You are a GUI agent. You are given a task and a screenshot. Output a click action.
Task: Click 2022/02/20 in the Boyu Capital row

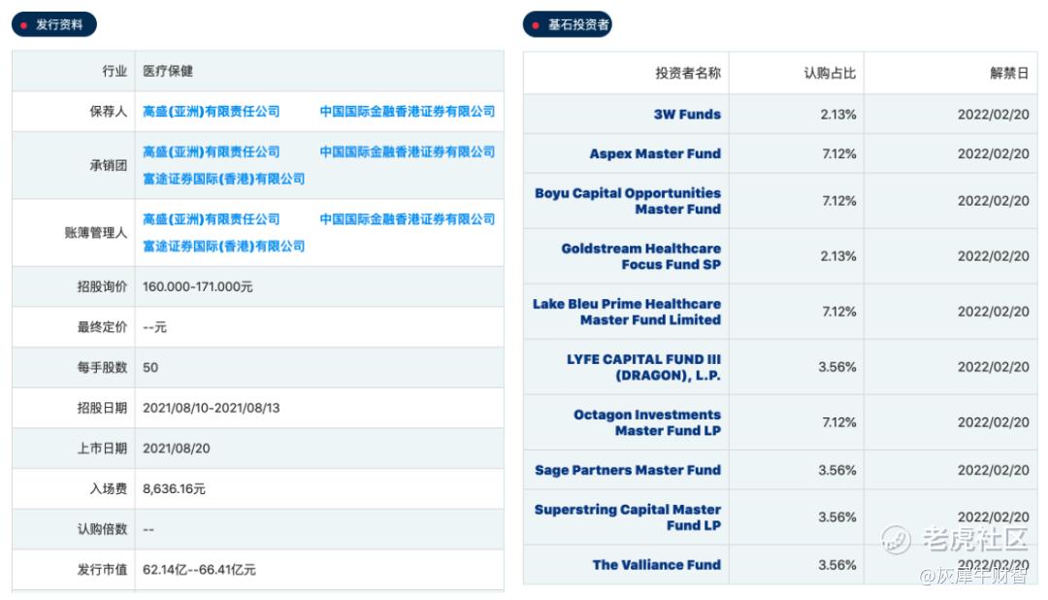coord(994,201)
